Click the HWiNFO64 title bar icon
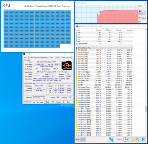 (77, 26)
